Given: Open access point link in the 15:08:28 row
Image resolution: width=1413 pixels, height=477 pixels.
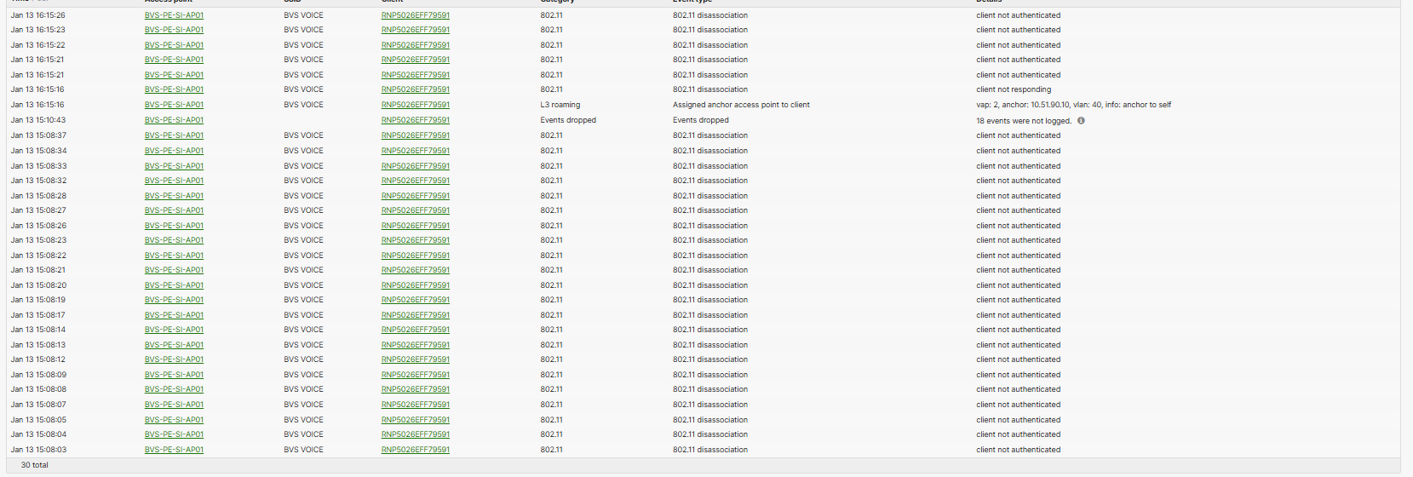Looking at the screenshot, I should point(174,196).
